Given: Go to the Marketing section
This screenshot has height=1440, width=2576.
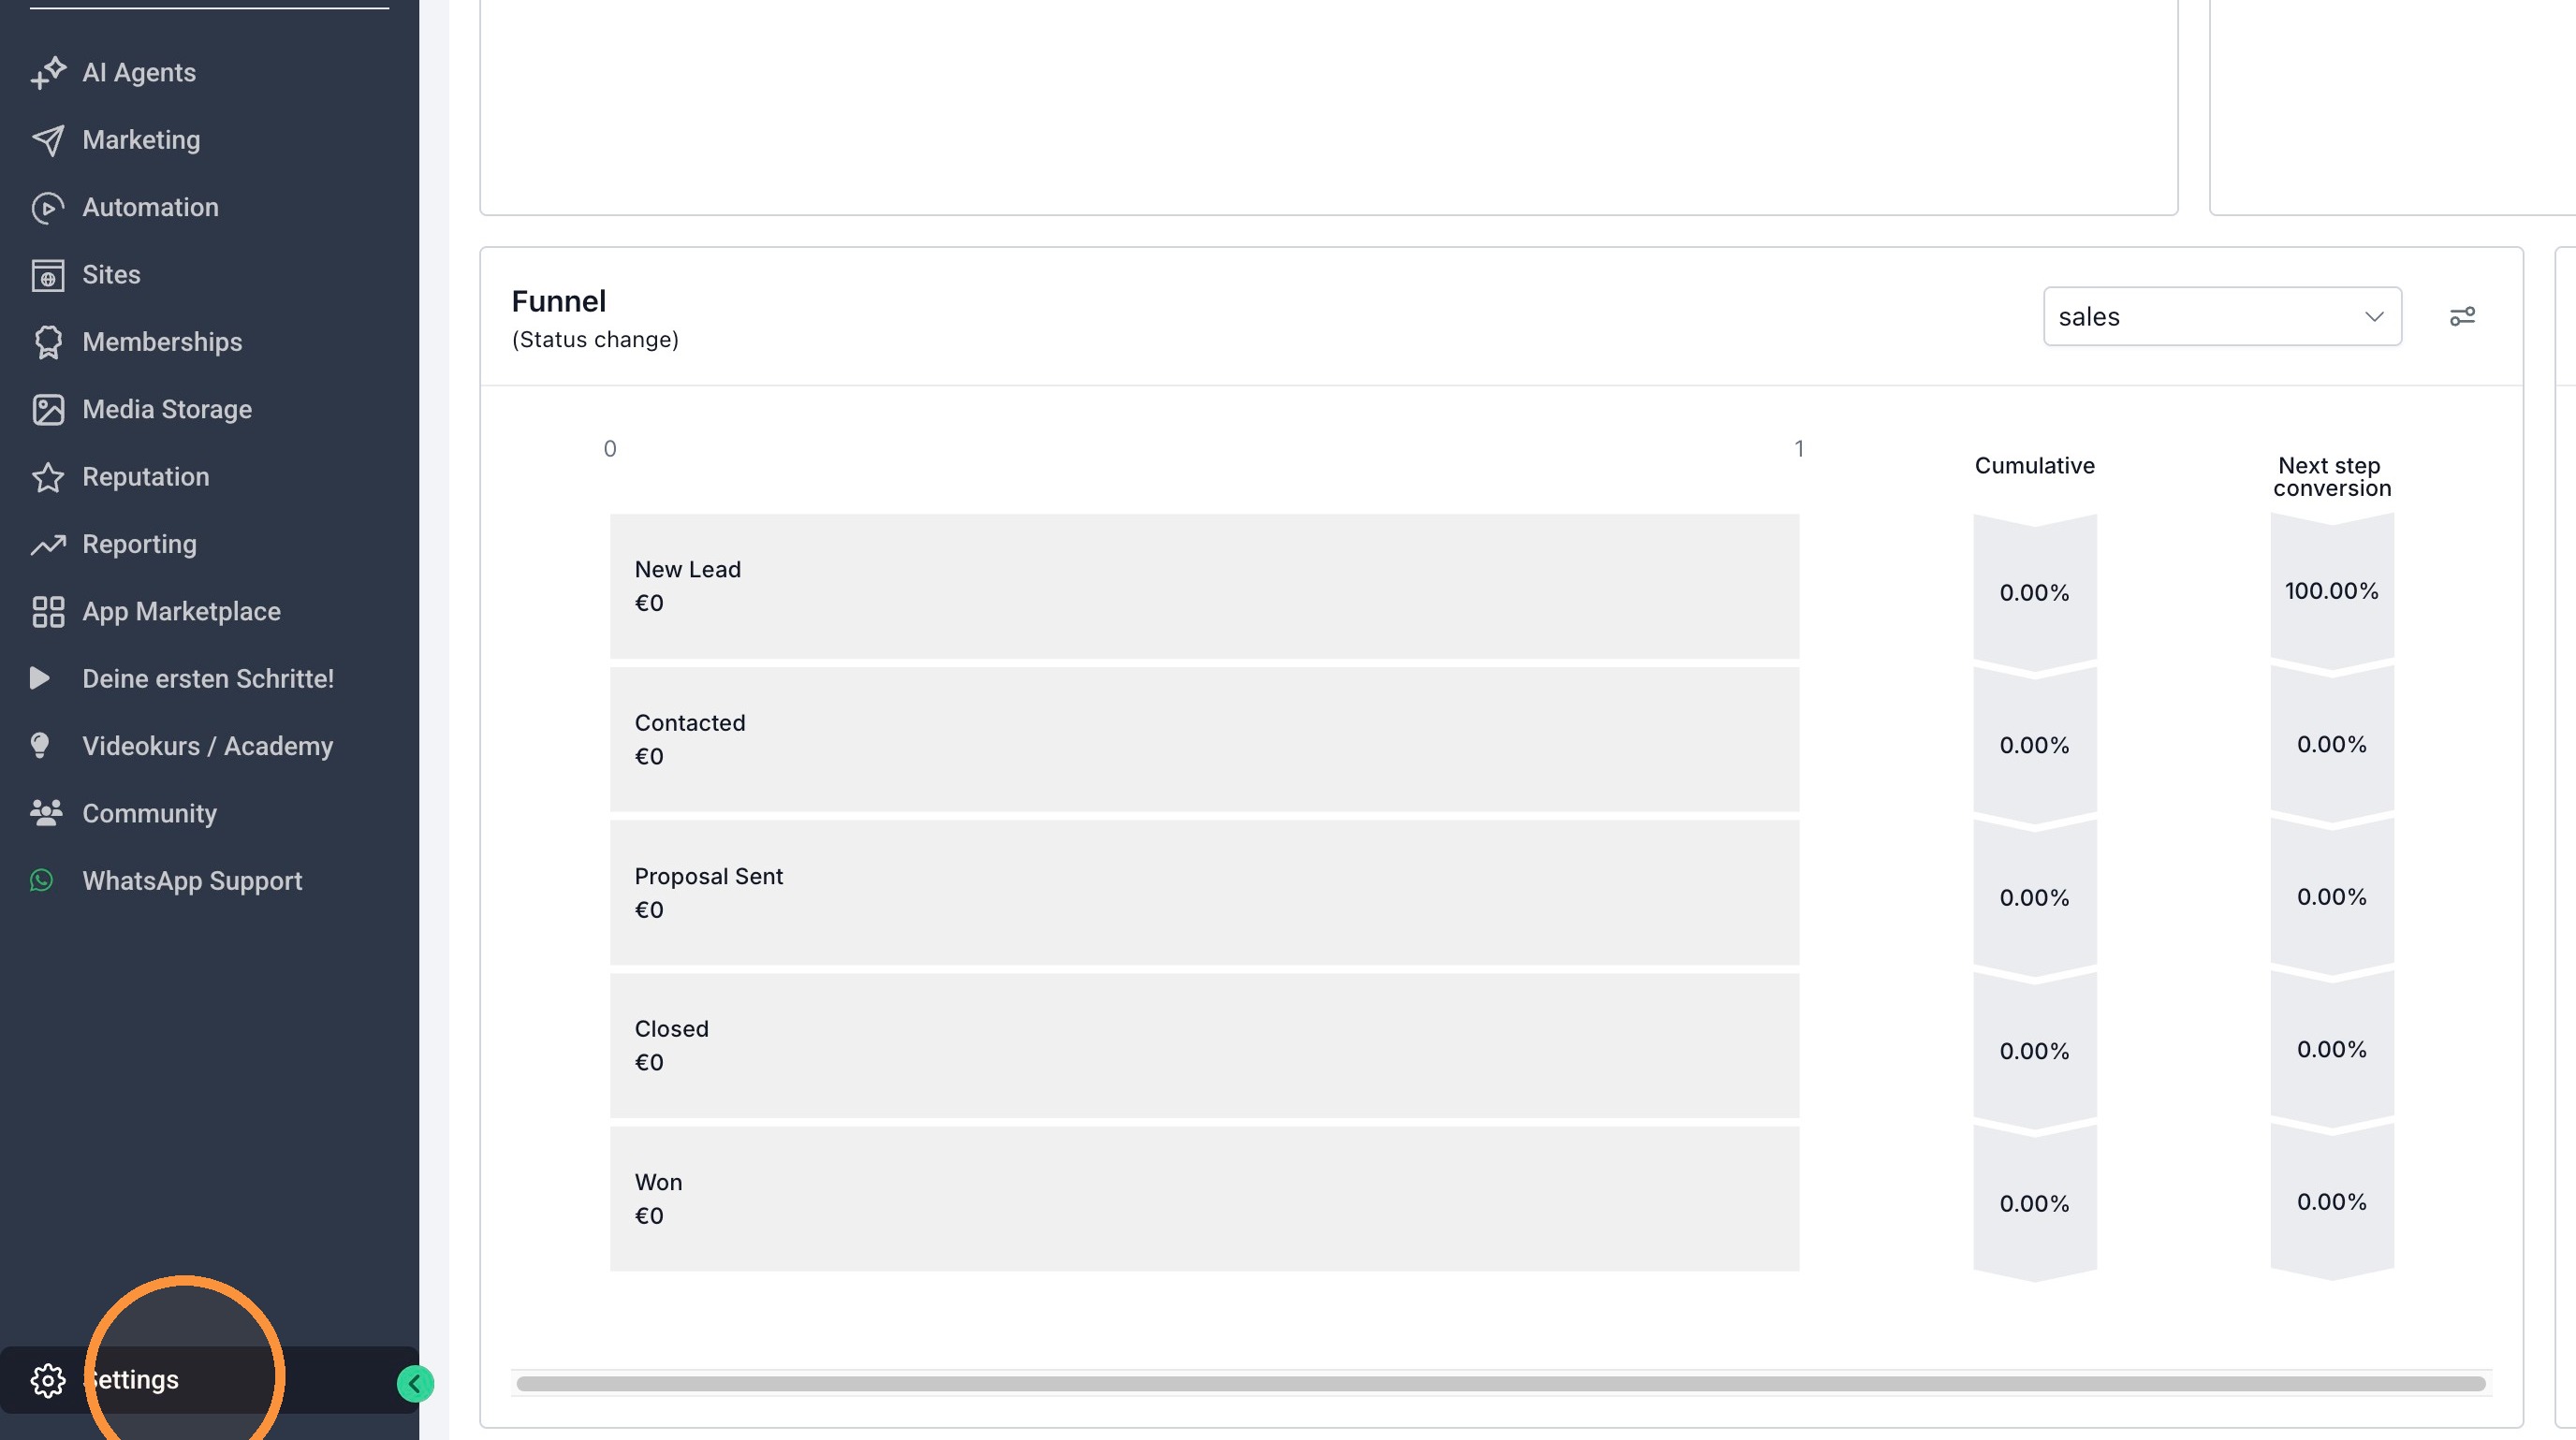Looking at the screenshot, I should (x=141, y=140).
